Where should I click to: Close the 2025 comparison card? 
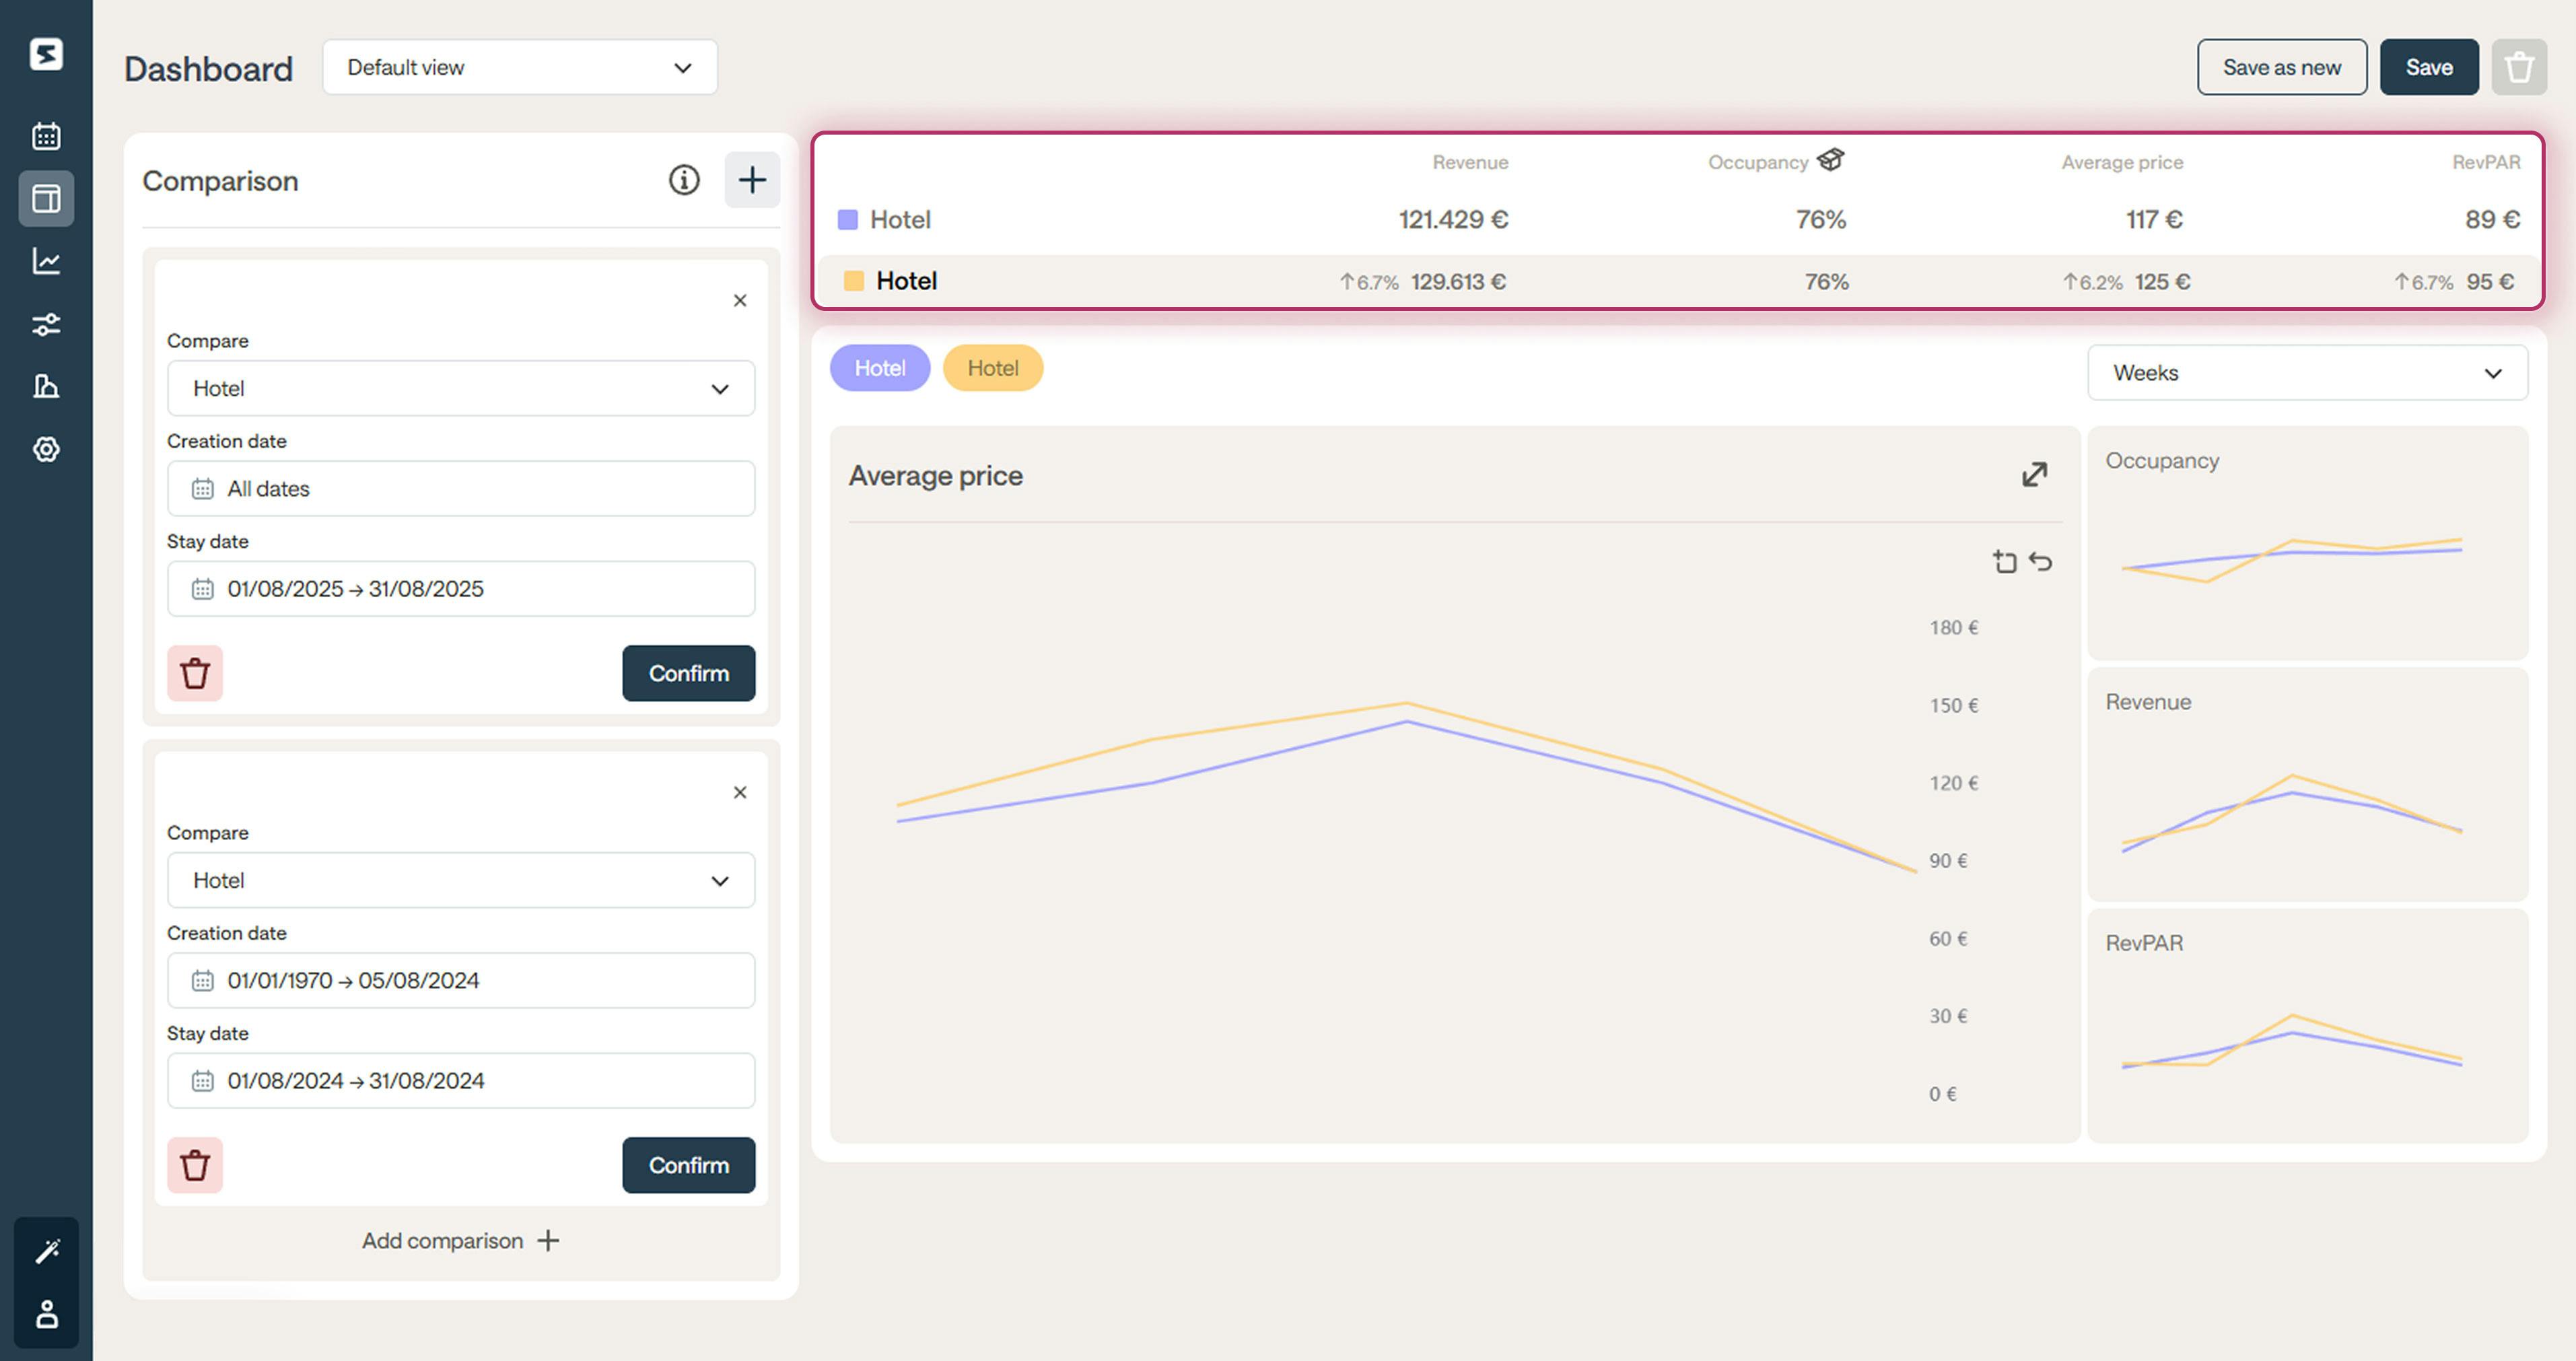[740, 300]
